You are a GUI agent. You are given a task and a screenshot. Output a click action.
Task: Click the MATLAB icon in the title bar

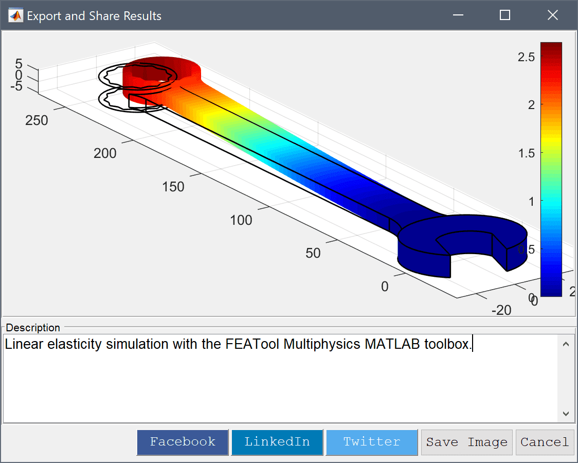(16, 15)
